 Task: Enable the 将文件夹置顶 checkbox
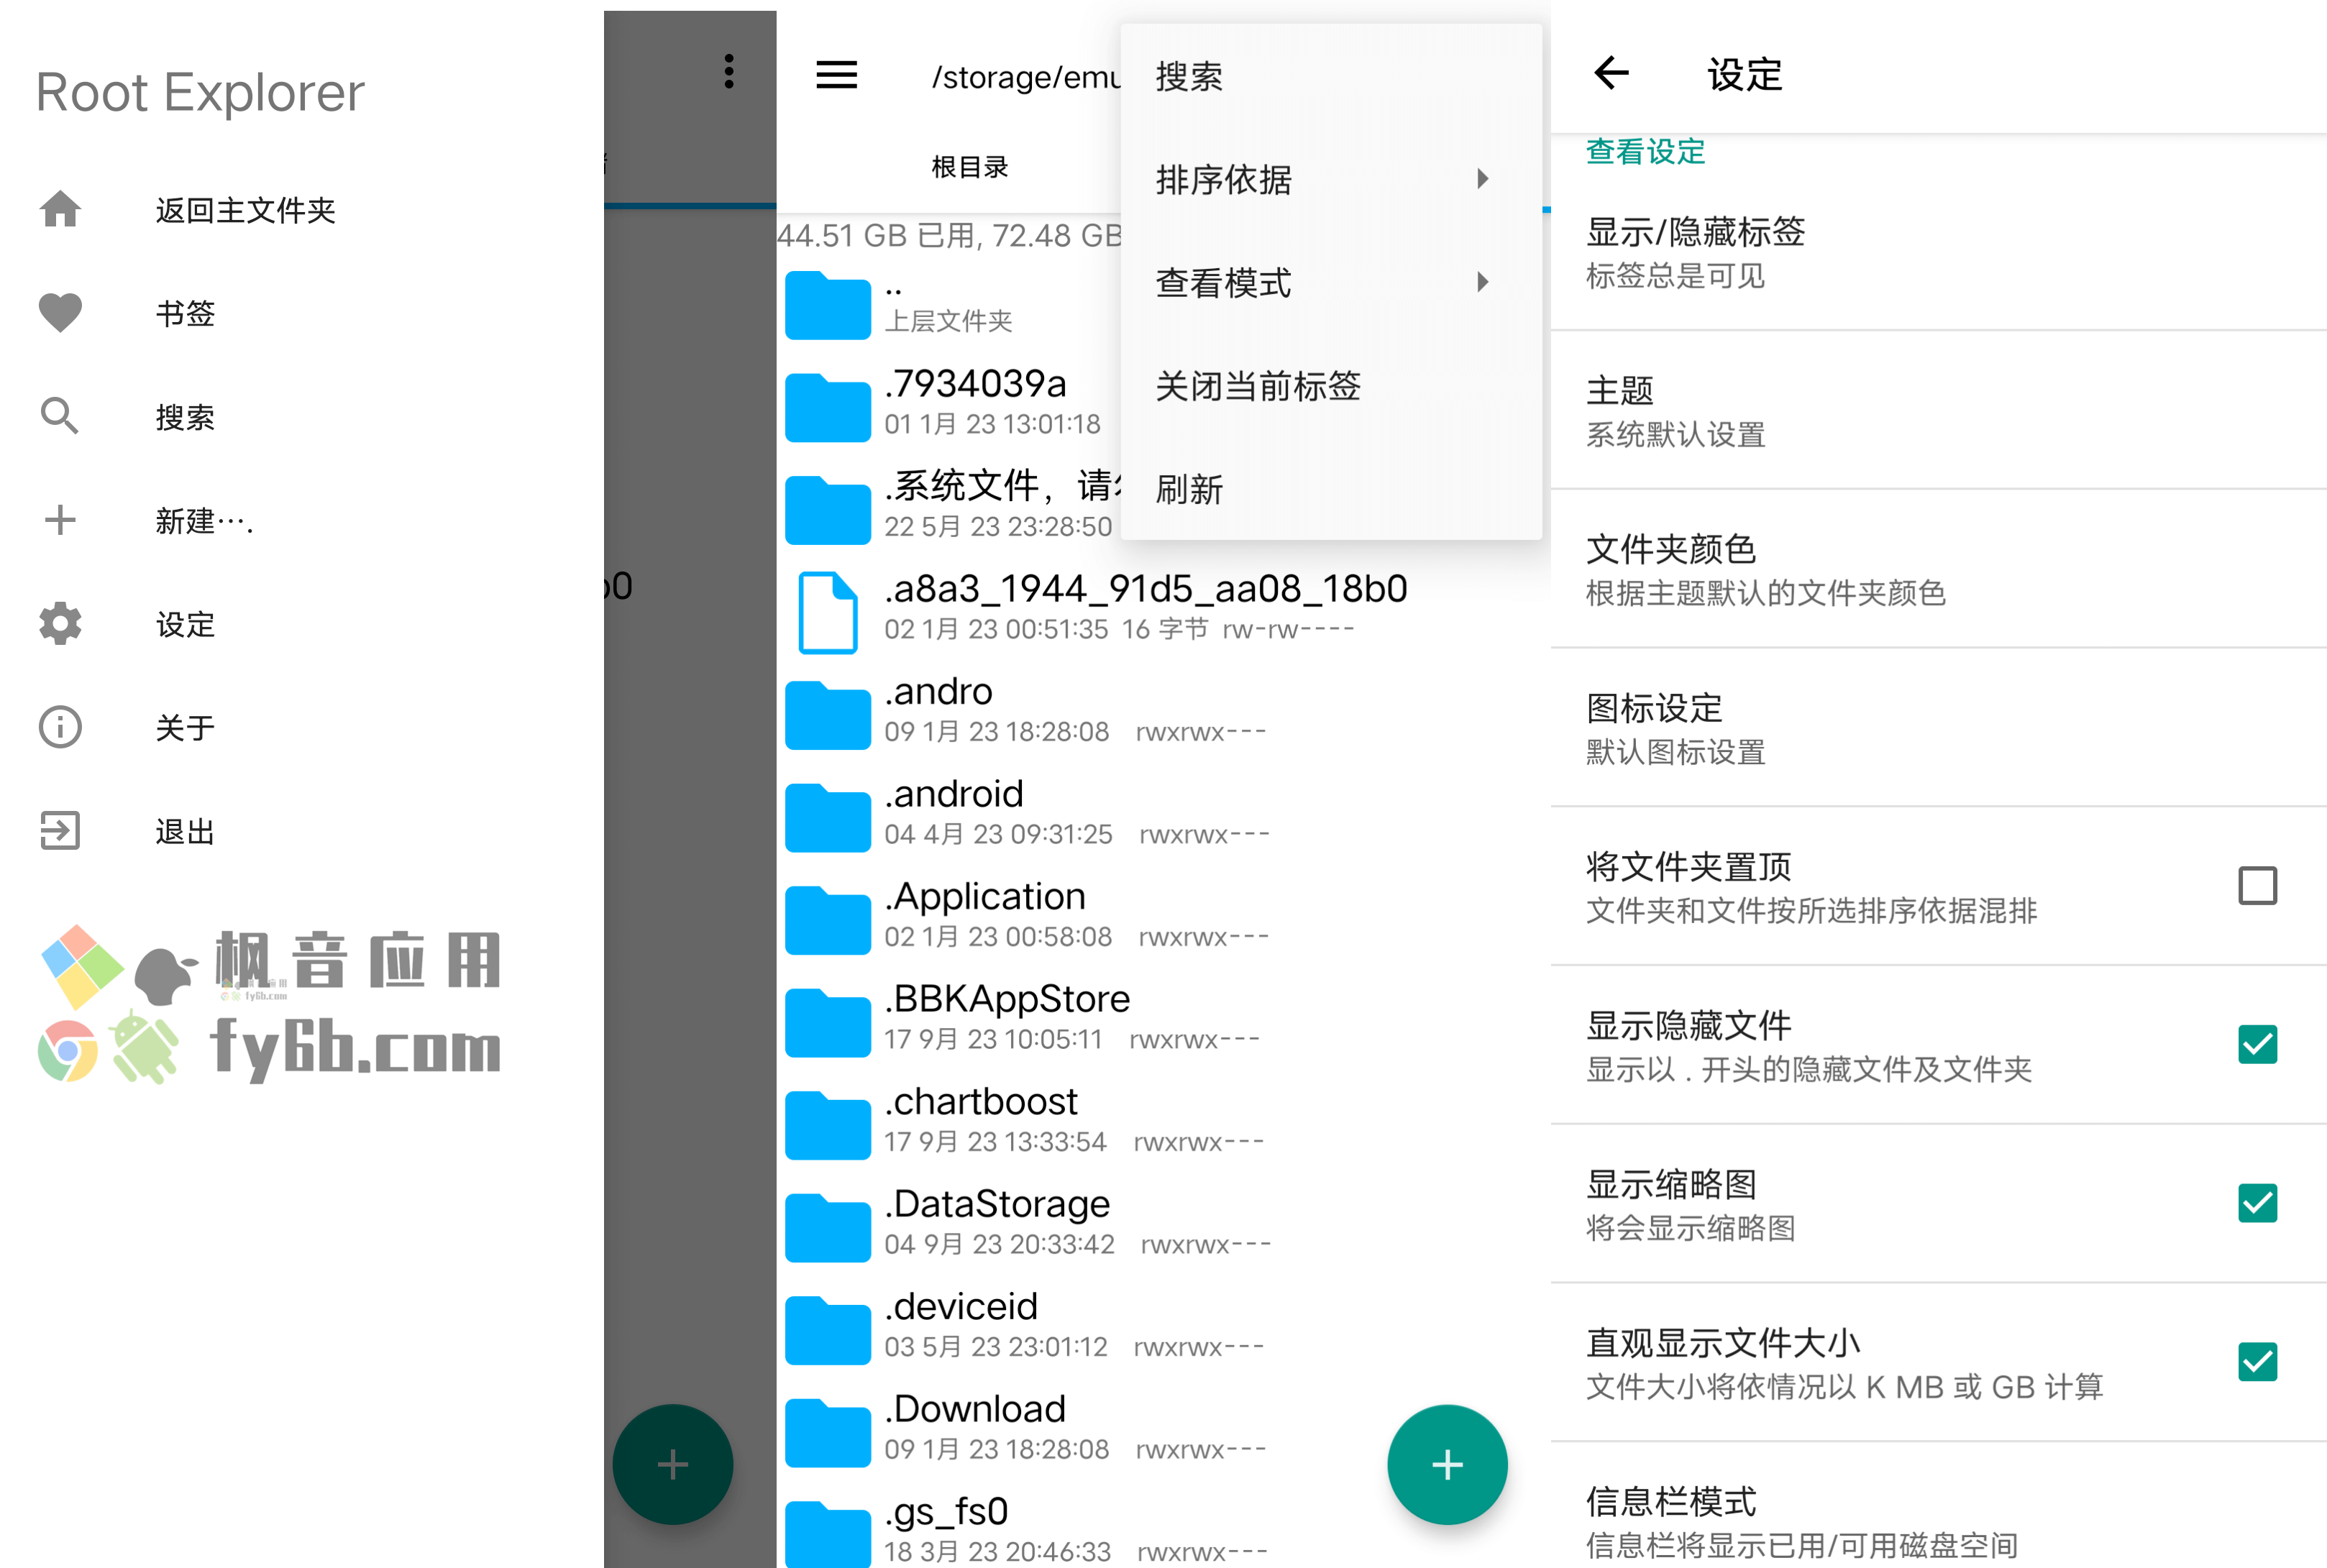click(x=2257, y=886)
